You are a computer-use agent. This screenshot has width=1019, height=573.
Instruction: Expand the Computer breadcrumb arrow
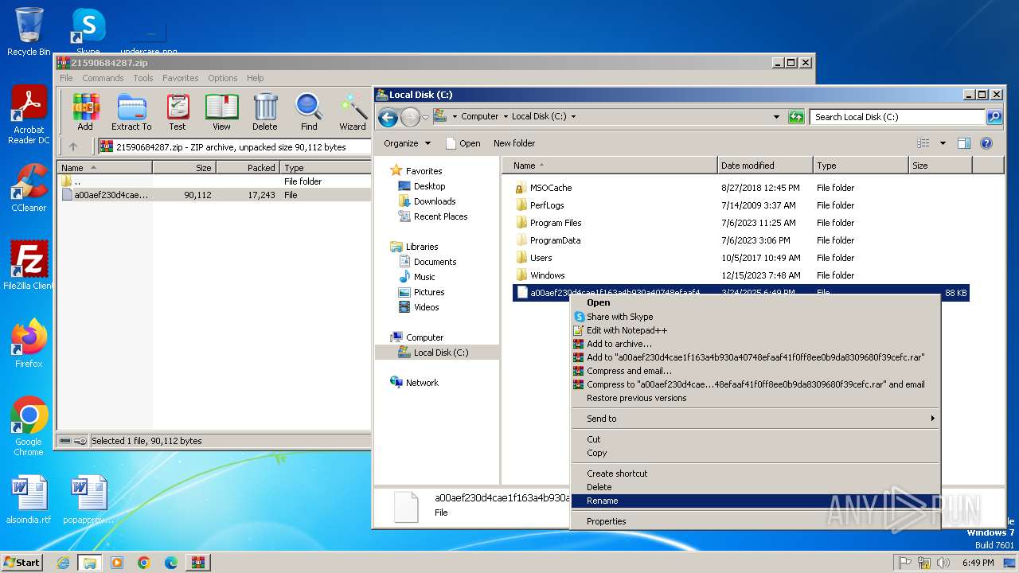point(505,116)
